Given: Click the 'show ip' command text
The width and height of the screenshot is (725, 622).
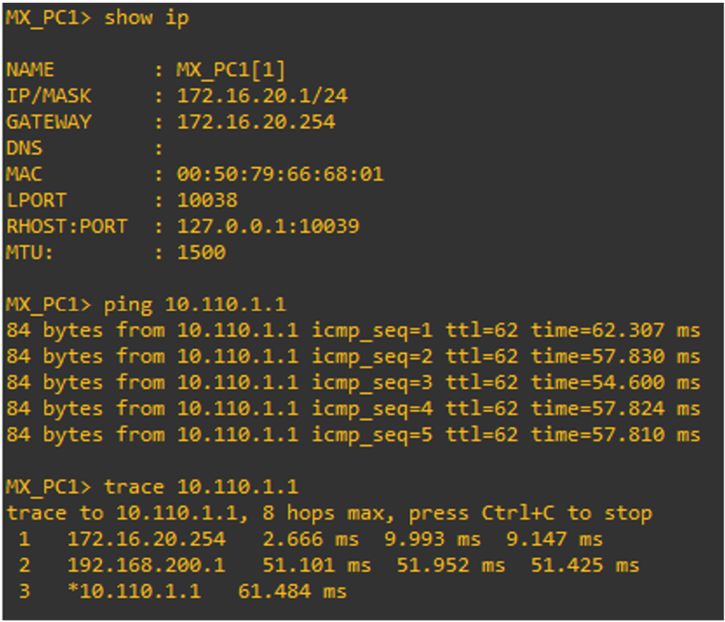Looking at the screenshot, I should point(147,18).
